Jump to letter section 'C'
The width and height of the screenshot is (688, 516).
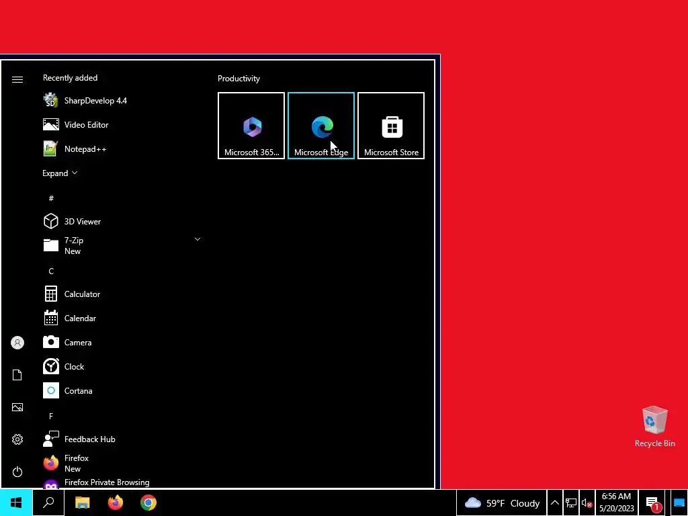51,271
